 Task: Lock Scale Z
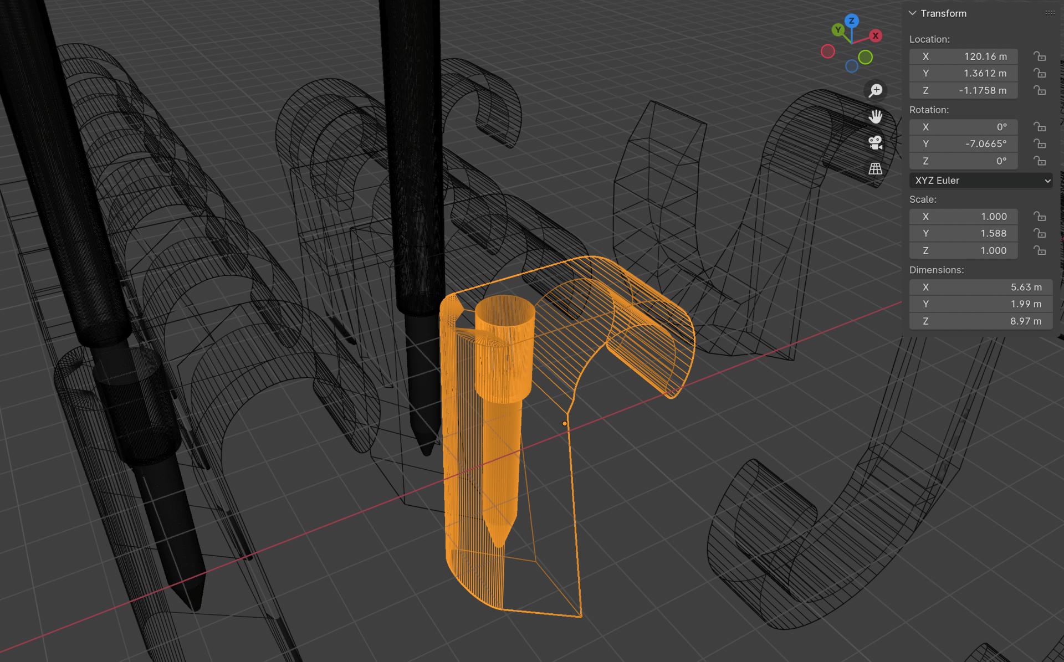coord(1040,250)
